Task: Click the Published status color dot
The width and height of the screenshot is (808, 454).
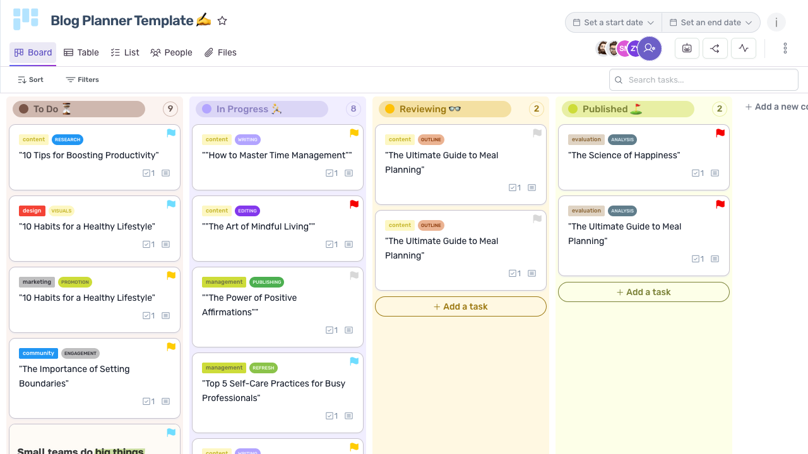Action: (573, 109)
